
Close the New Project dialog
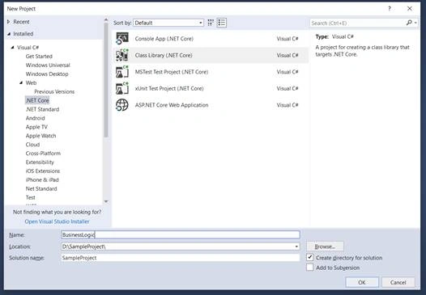tap(410, 9)
